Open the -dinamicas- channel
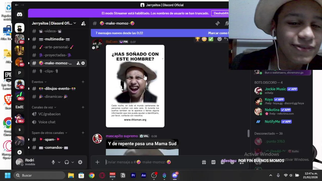This screenshot has width=322, height=181. pyautogui.click(x=58, y=97)
